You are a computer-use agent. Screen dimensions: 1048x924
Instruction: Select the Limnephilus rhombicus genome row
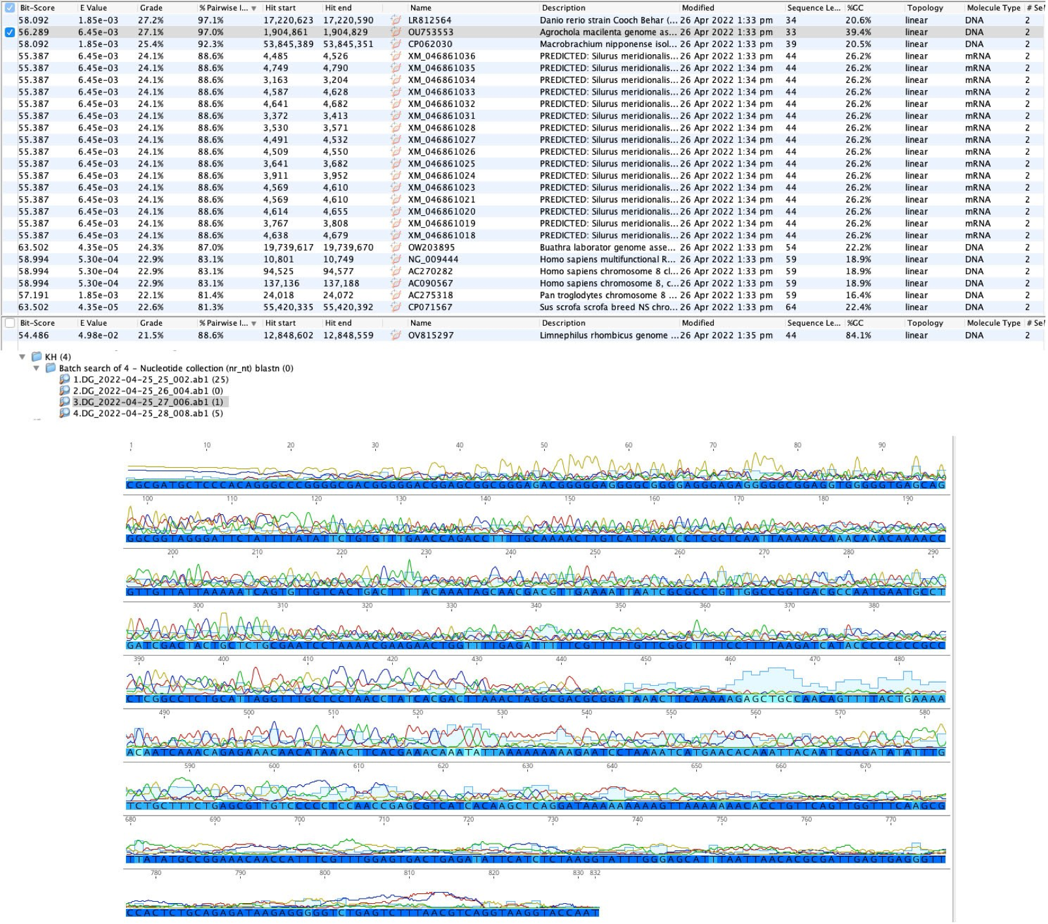click(523, 335)
